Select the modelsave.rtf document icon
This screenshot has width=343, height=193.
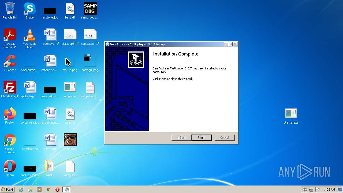click(50, 37)
